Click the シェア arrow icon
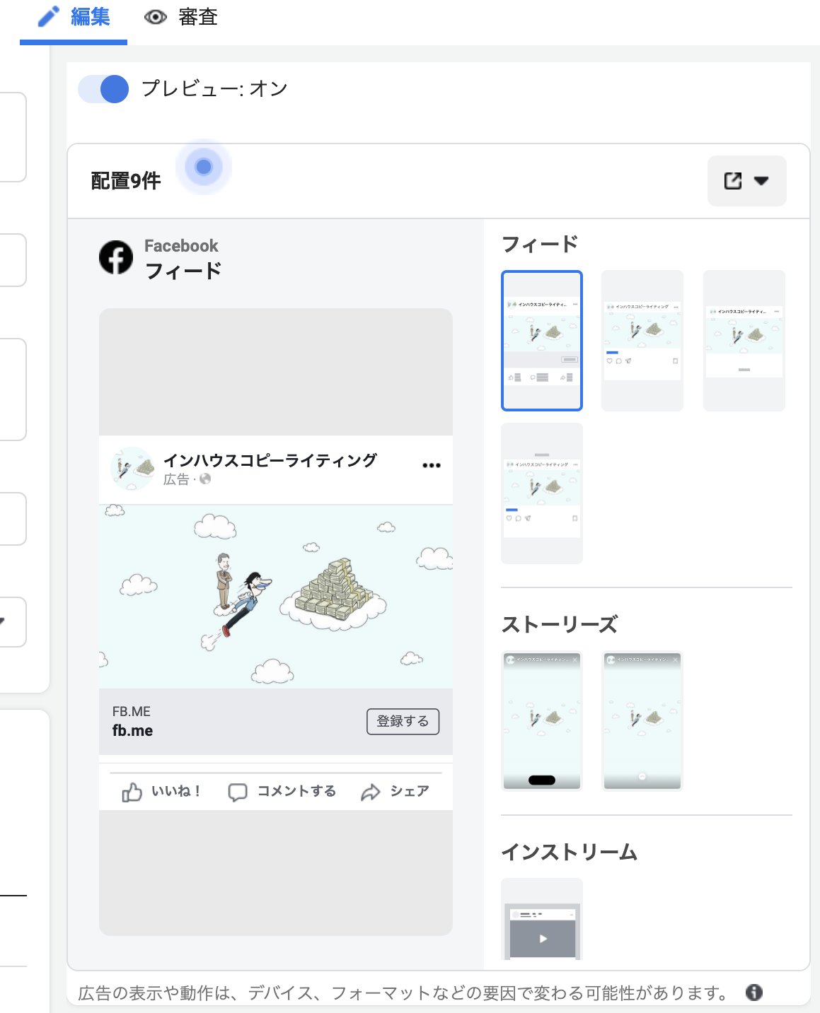The height and width of the screenshot is (1013, 820). point(371,792)
